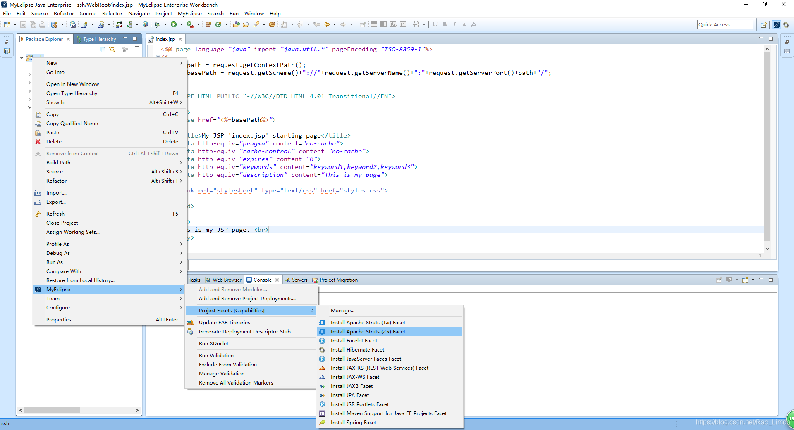Open the Project Facets [Capabilities] submenu
This screenshot has height=430, width=794.
click(x=251, y=310)
